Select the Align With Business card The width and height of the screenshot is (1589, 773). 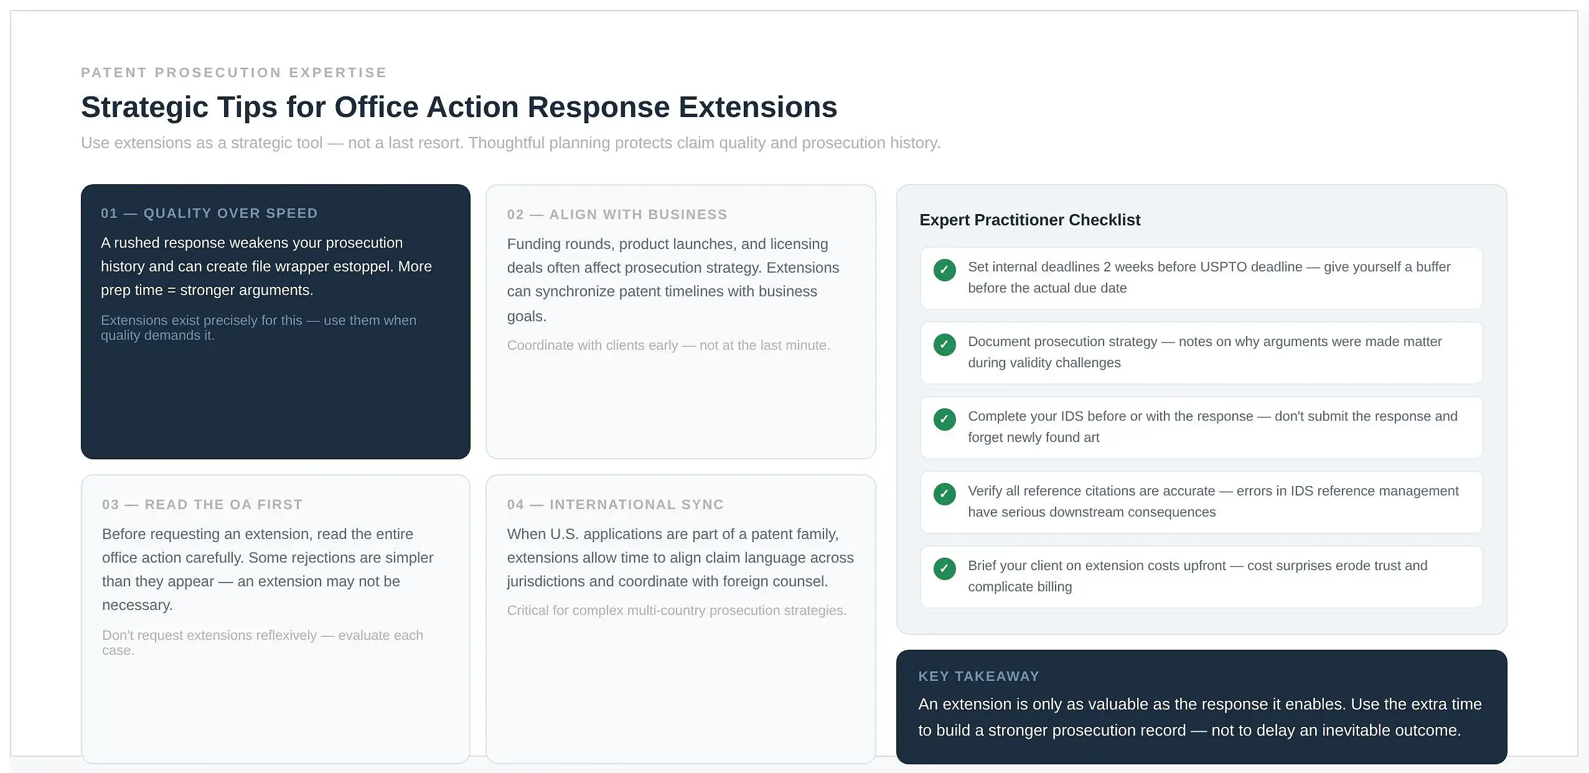tap(680, 322)
